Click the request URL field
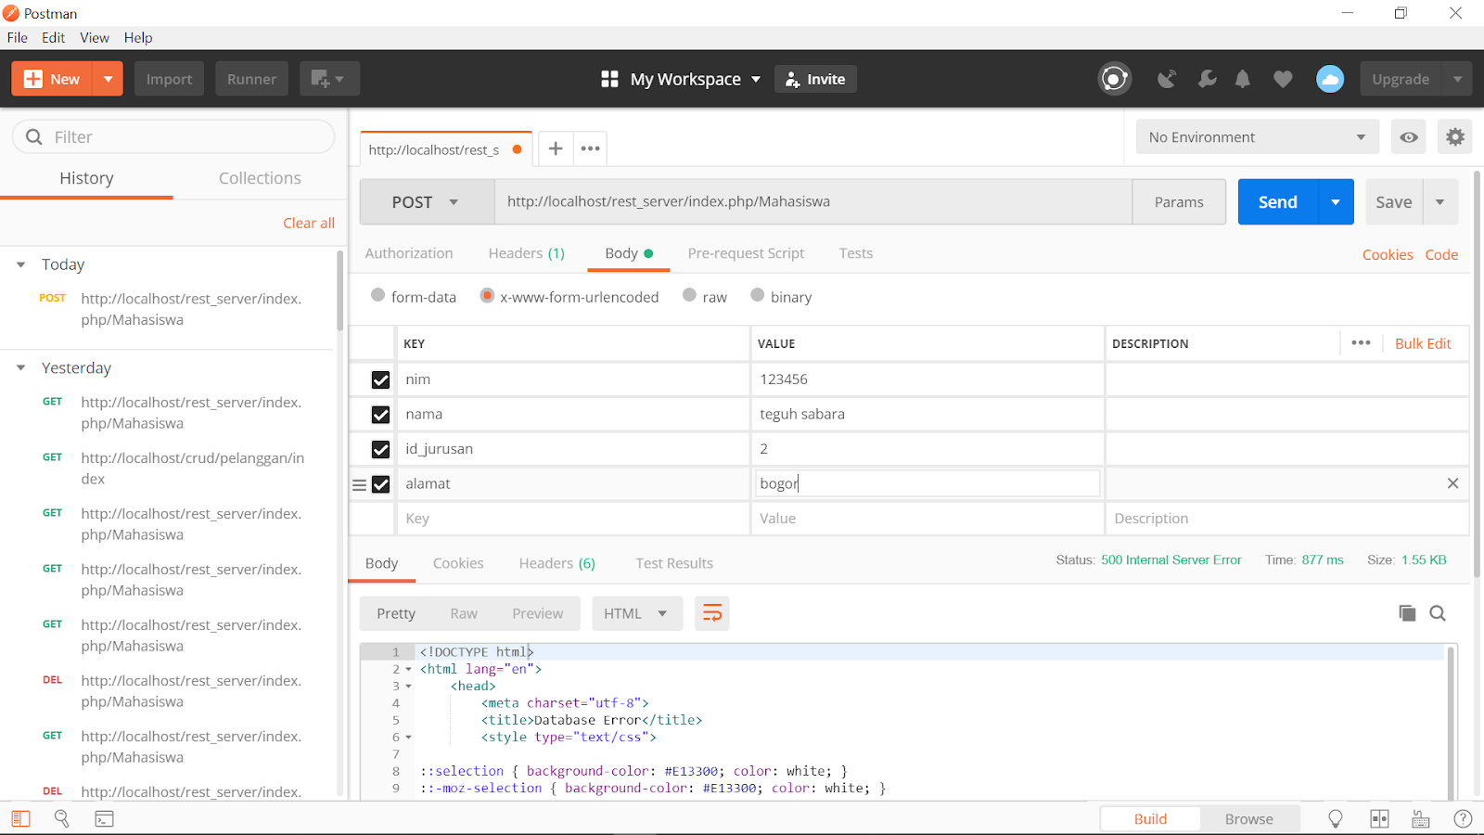 [813, 202]
